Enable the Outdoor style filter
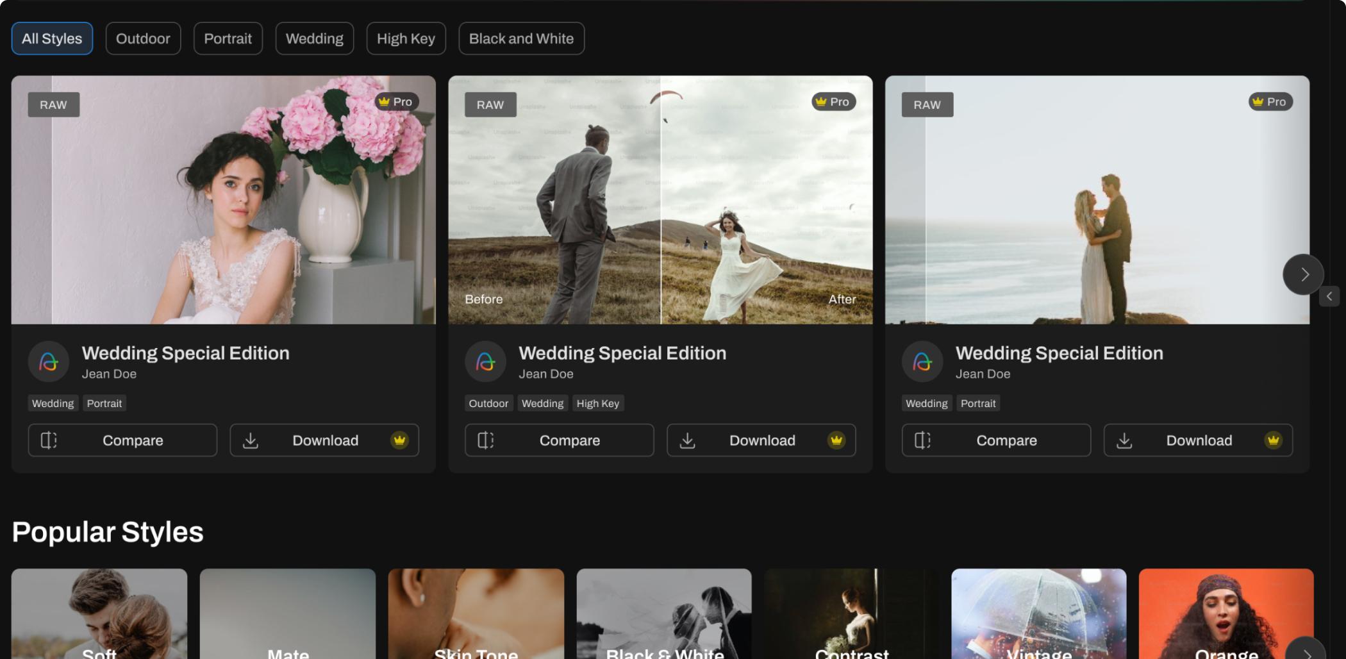 143,38
